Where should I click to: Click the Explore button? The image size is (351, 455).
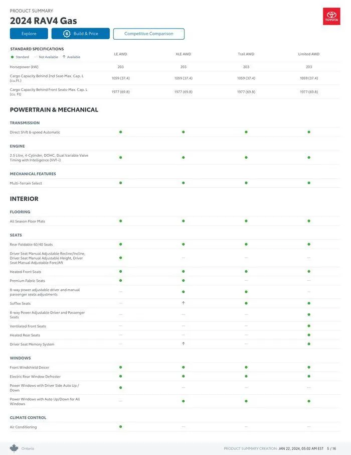(x=29, y=34)
